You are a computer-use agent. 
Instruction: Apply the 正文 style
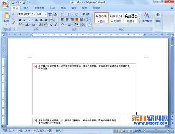101,18
